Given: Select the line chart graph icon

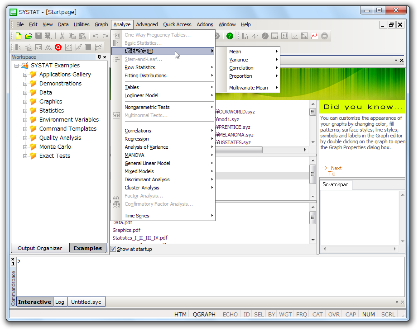Looking at the screenshot, I should point(255,36).
